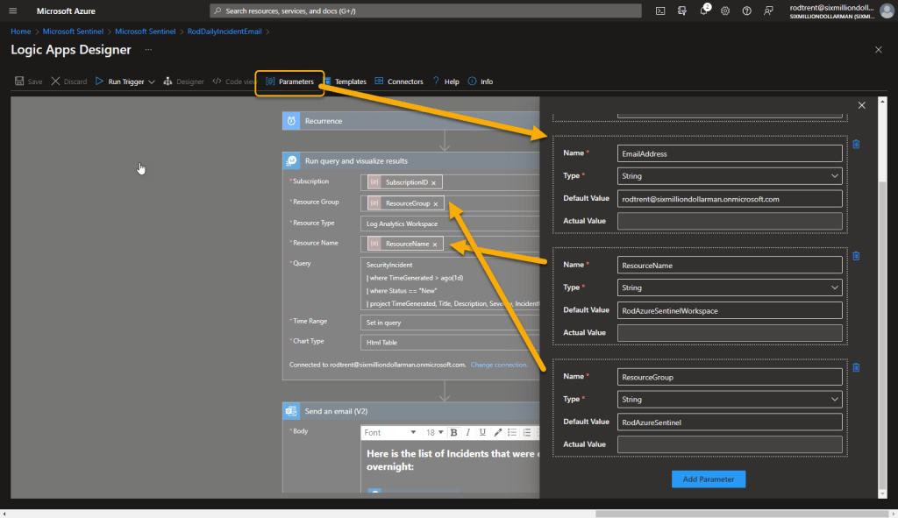
Task: Open the Font dropdown in body editor
Action: click(x=390, y=433)
